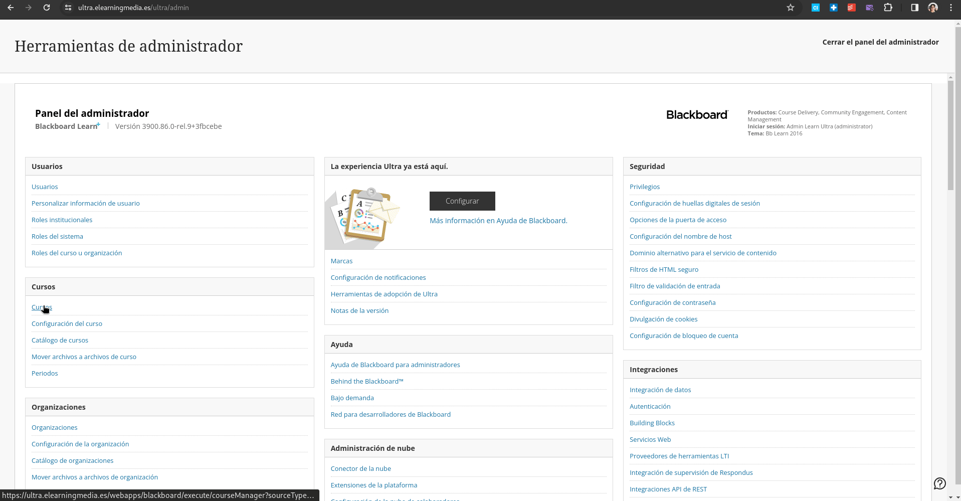
Task: Open Opciones de la puerta de acceso
Action: coord(678,220)
